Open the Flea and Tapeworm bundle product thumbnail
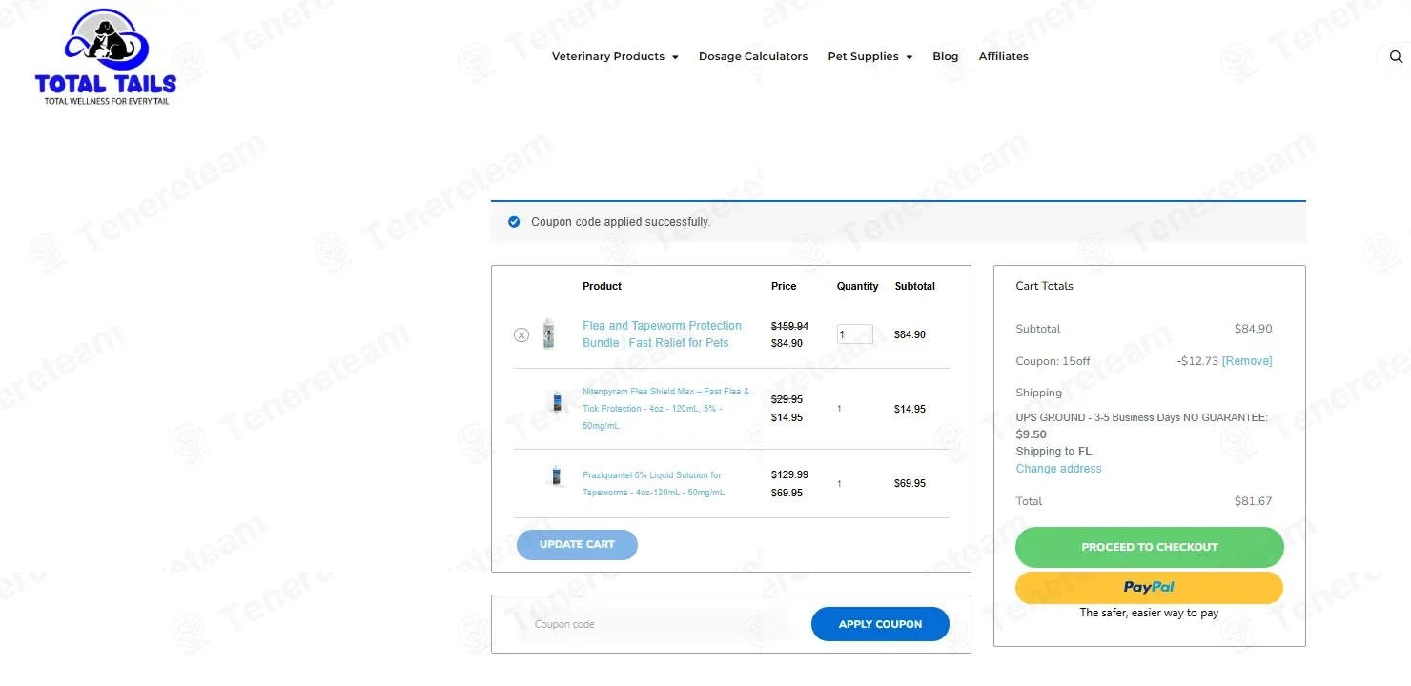 coord(548,333)
